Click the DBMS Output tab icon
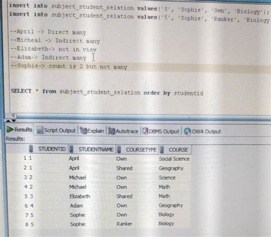 click(x=145, y=131)
